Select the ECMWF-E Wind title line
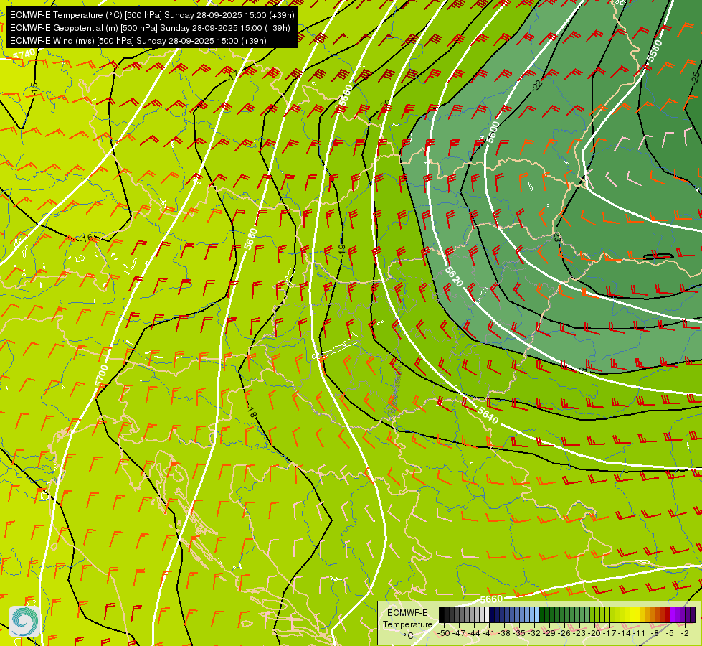The width and height of the screenshot is (702, 646). 138,41
